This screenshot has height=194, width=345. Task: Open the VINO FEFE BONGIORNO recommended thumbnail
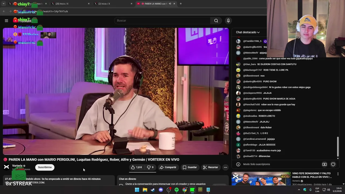pyautogui.click(x=261, y=179)
